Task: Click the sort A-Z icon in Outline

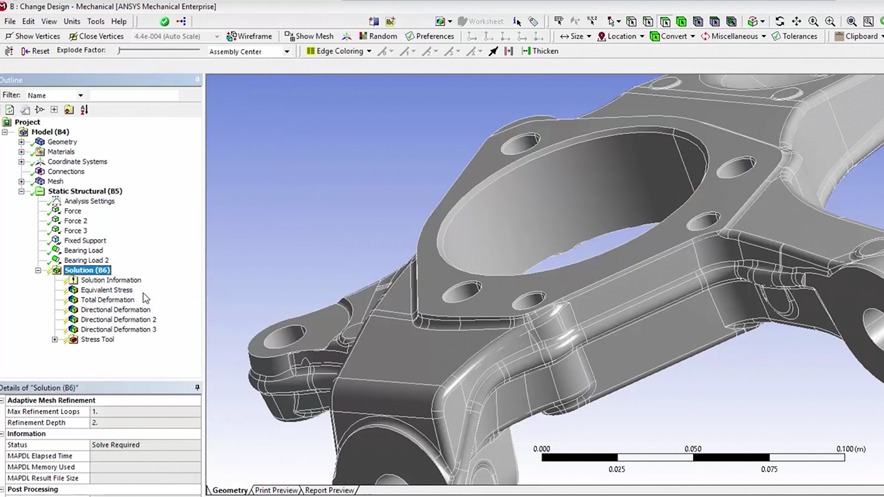Action: click(84, 110)
